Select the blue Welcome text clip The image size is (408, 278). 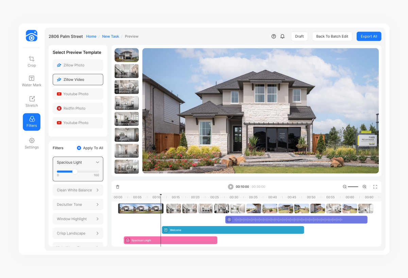tap(233, 230)
